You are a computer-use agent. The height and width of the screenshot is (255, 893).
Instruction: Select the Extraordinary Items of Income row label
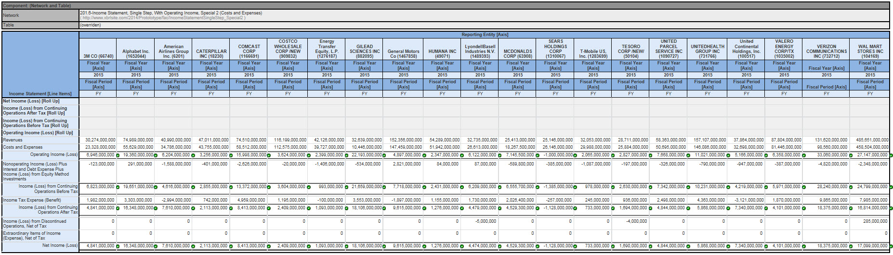[x=32, y=236]
